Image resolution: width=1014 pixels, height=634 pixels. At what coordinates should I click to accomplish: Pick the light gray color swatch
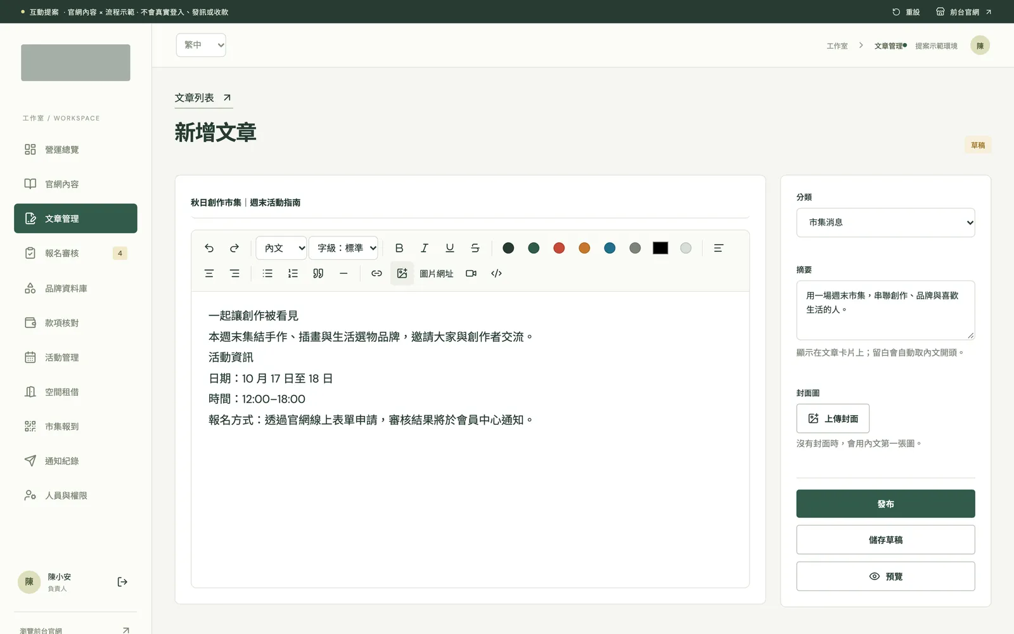[686, 248]
